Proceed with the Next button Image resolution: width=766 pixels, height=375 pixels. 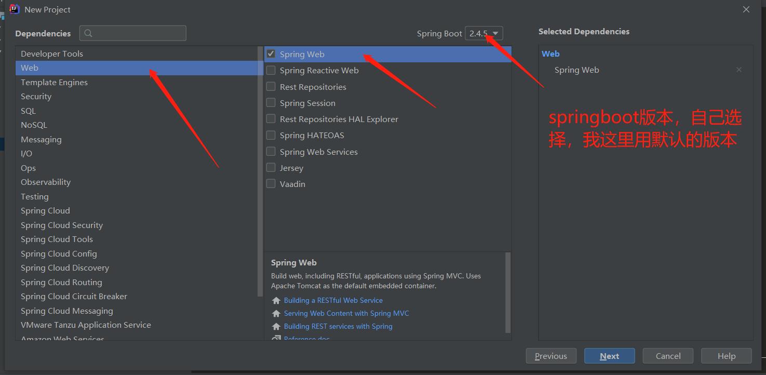[610, 356]
